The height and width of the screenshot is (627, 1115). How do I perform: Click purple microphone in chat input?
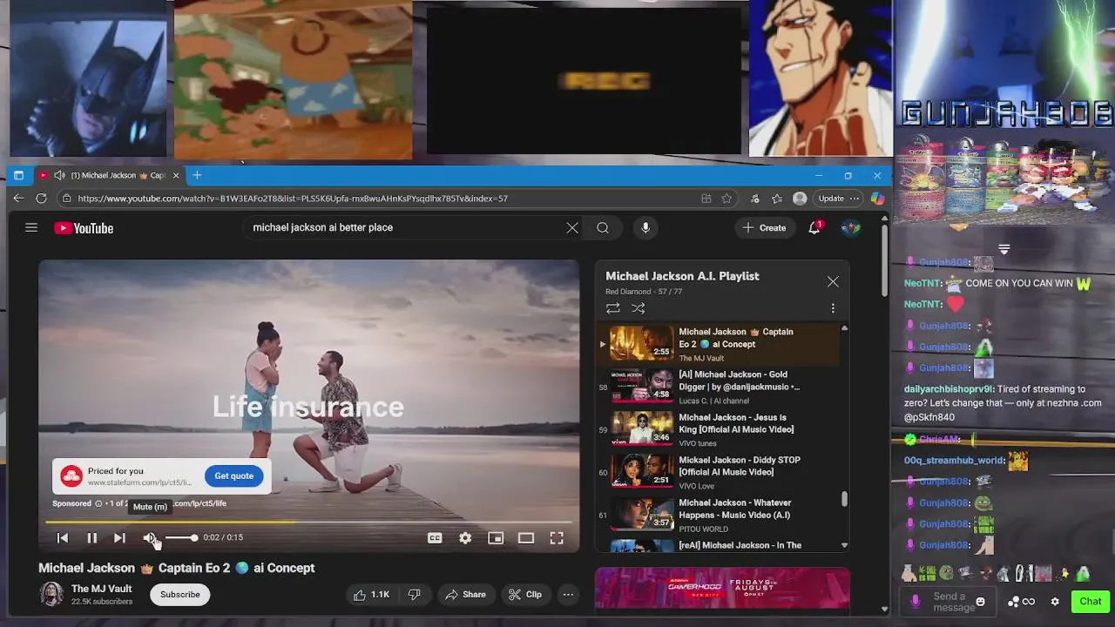coord(915,602)
